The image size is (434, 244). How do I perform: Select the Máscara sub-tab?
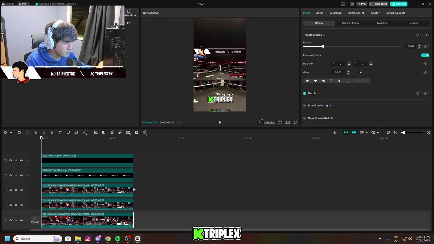(x=382, y=23)
